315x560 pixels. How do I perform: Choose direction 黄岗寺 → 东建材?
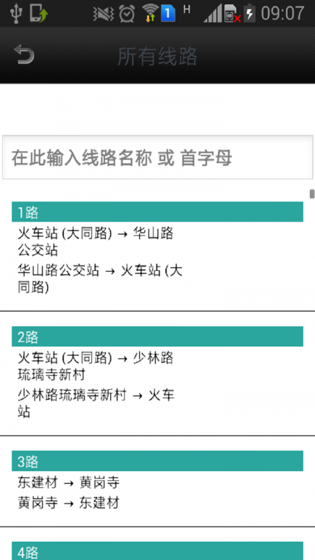pos(68,503)
